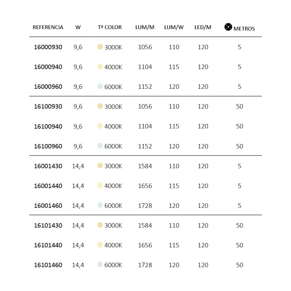Click the 4000K swatch in row 16001440
Image resolution: width=291 pixels, height=291 pixels.
point(100,186)
